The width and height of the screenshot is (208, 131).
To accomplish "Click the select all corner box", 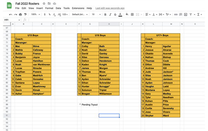I will [x=7, y=24].
